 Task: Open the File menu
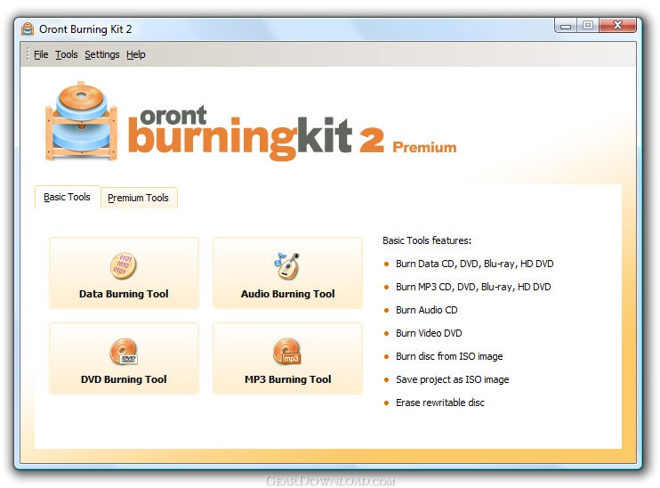coord(41,54)
